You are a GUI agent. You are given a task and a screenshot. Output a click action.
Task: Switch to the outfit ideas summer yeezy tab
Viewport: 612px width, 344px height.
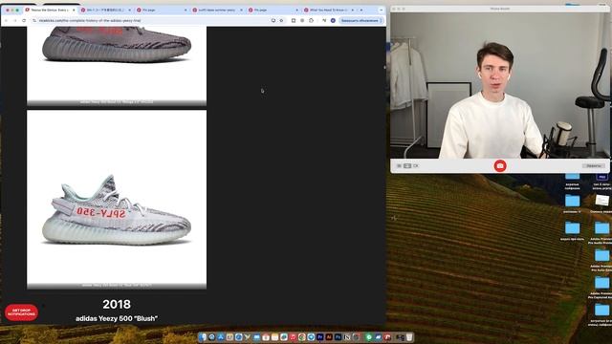[217, 10]
